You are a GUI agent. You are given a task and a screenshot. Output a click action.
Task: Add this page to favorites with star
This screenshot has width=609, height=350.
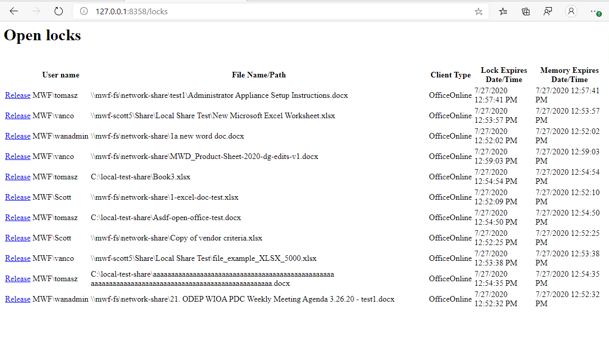(x=478, y=11)
